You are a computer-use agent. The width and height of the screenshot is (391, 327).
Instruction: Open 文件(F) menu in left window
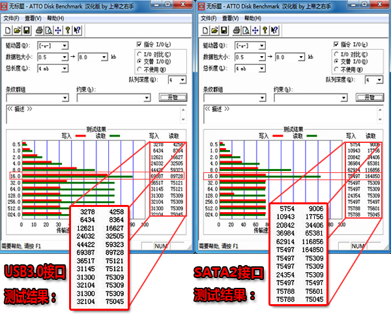(11, 18)
